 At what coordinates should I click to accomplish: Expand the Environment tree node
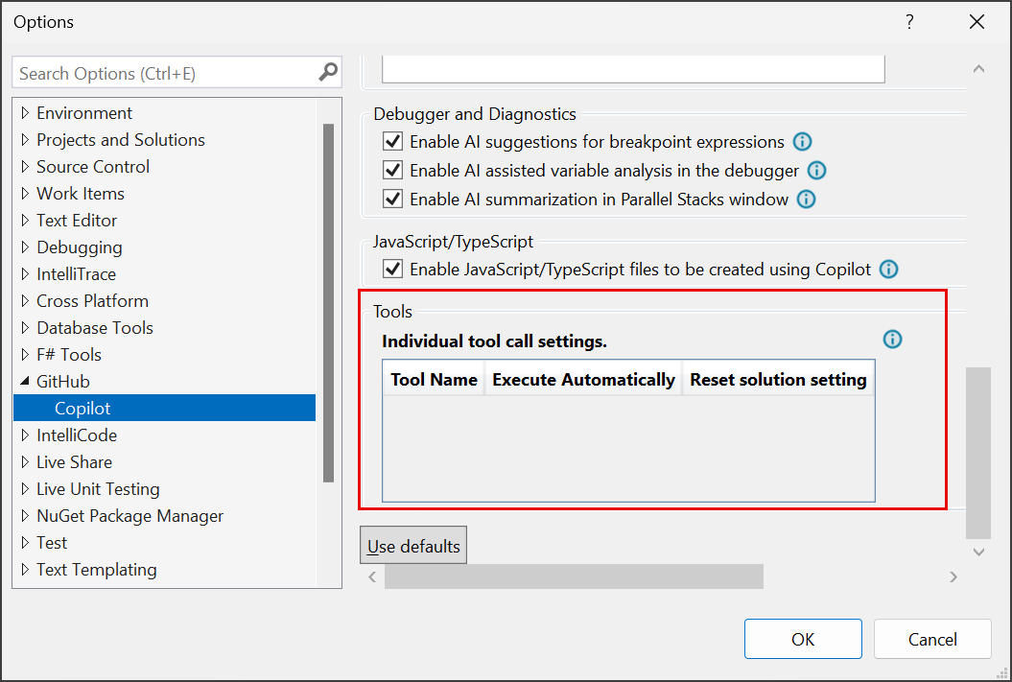(25, 112)
